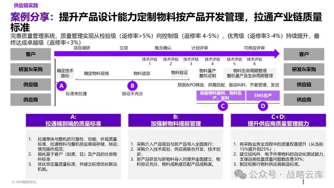Select the 客户 box at the arrow's tail

31,54
